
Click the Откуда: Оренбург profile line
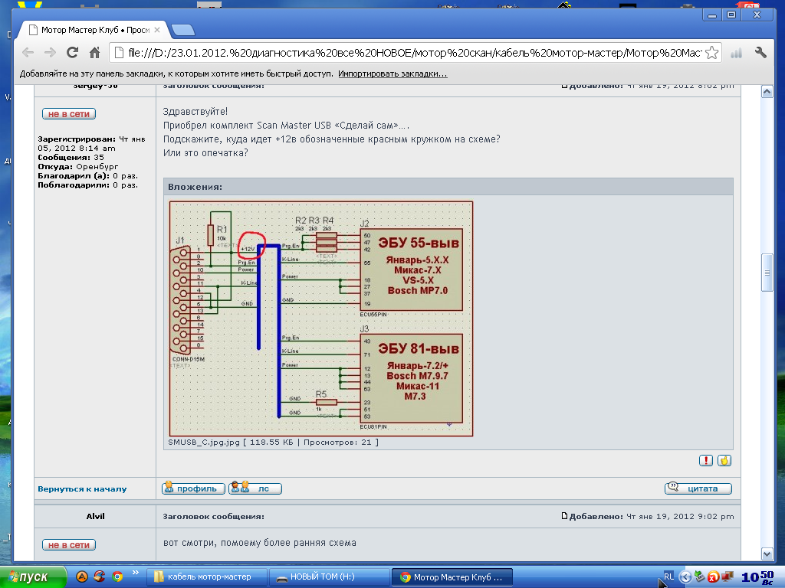[x=78, y=166]
